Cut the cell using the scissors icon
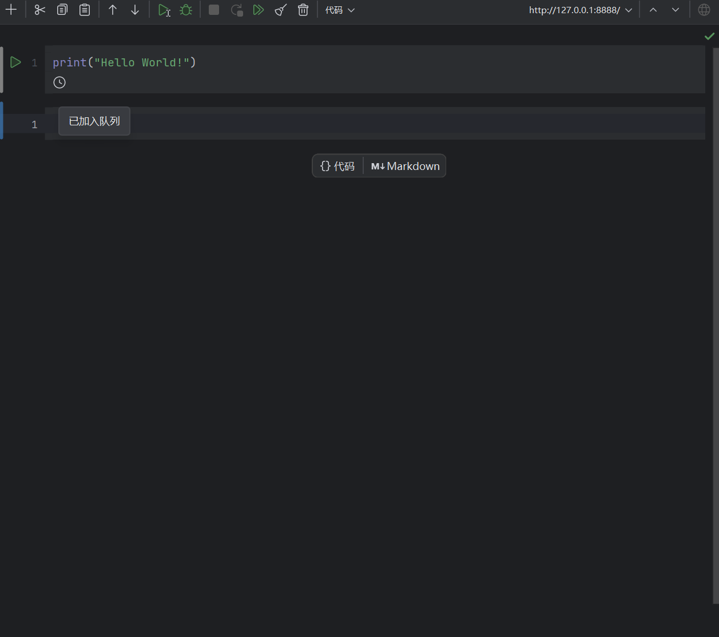This screenshot has height=637, width=719. click(39, 10)
